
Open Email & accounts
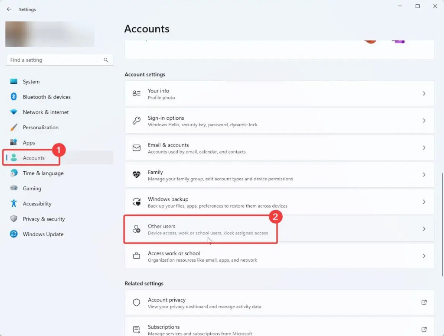[280, 147]
